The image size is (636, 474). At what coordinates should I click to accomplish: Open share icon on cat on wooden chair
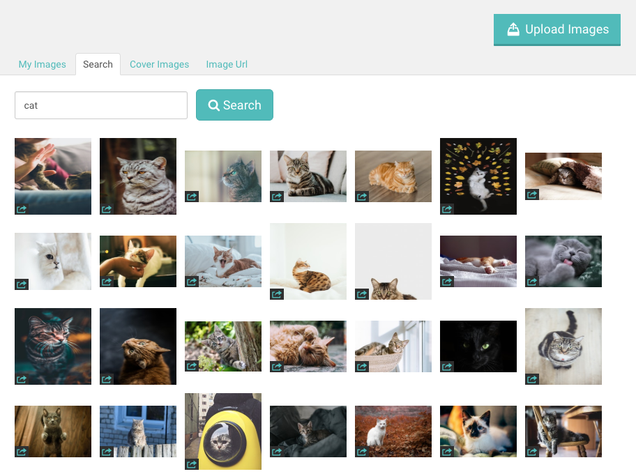click(532, 452)
